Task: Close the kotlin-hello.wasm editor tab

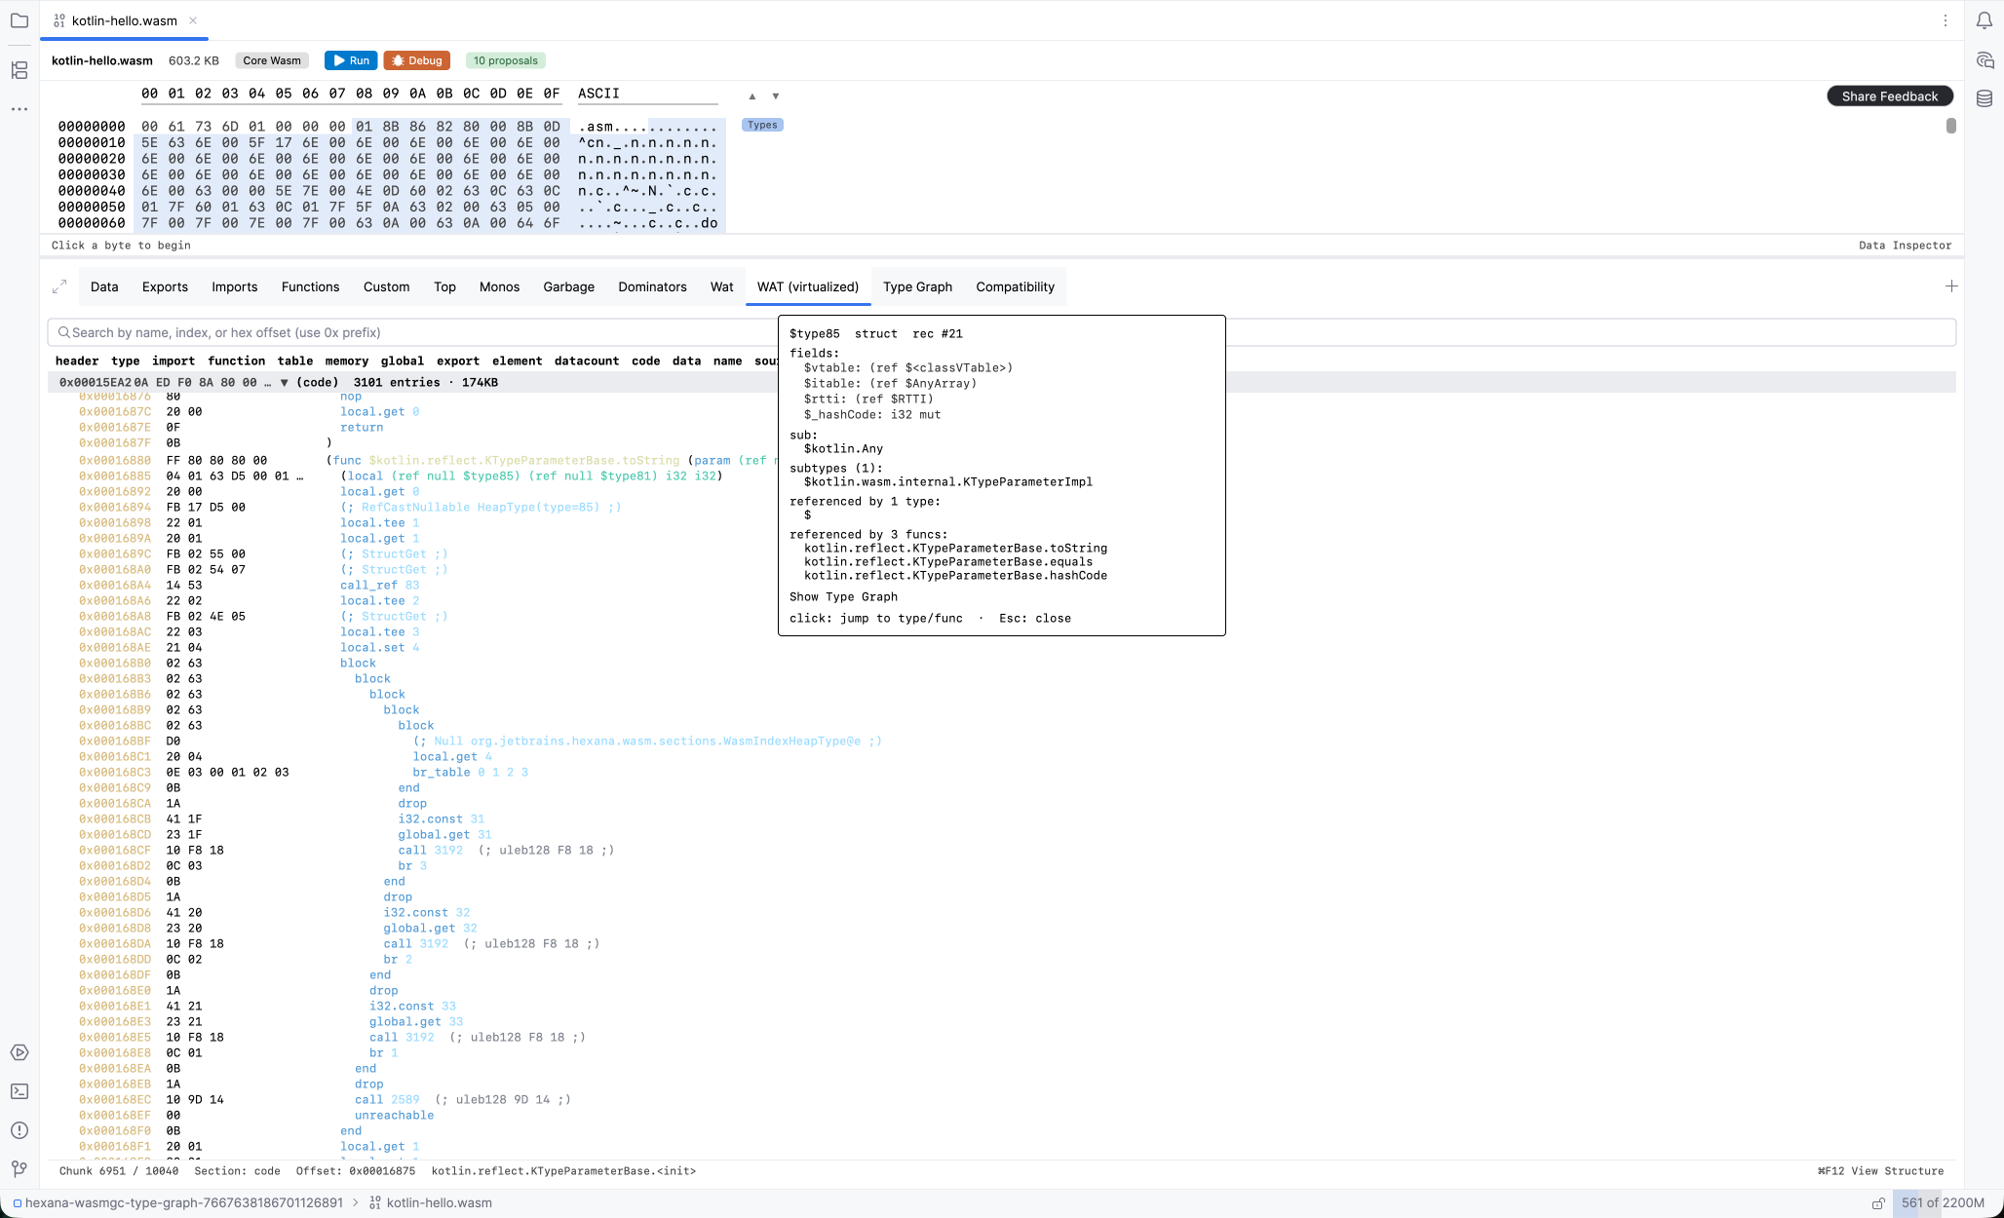Action: click(193, 20)
